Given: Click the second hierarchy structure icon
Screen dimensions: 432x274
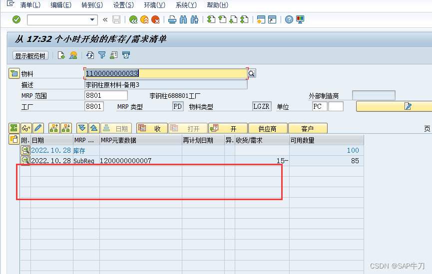Looking at the screenshot, I should [x=66, y=128].
